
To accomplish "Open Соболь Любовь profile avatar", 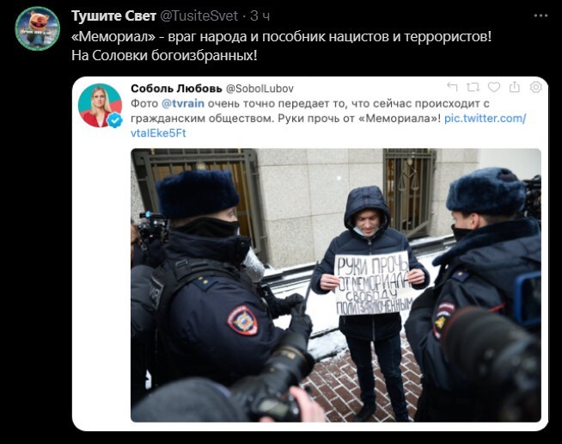I will point(100,105).
